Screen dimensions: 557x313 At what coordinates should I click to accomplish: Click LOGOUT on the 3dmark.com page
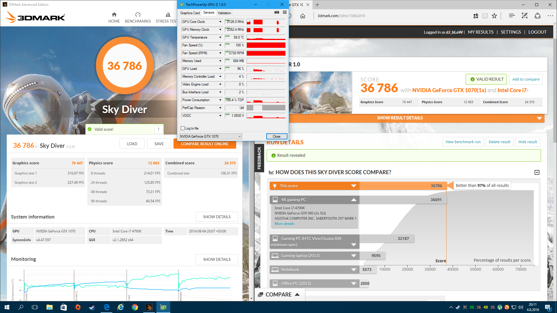click(537, 32)
